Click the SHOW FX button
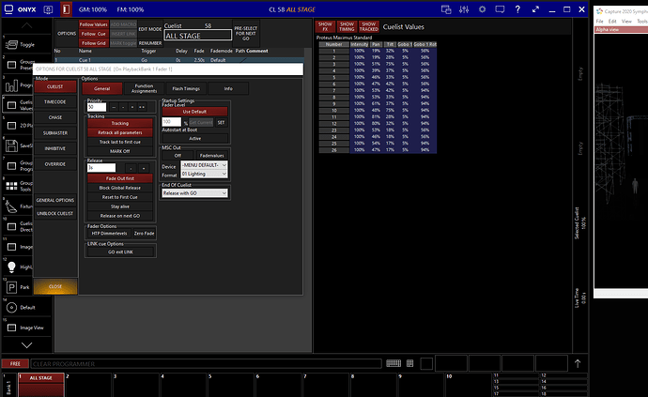This screenshot has height=397, width=648. point(325,27)
